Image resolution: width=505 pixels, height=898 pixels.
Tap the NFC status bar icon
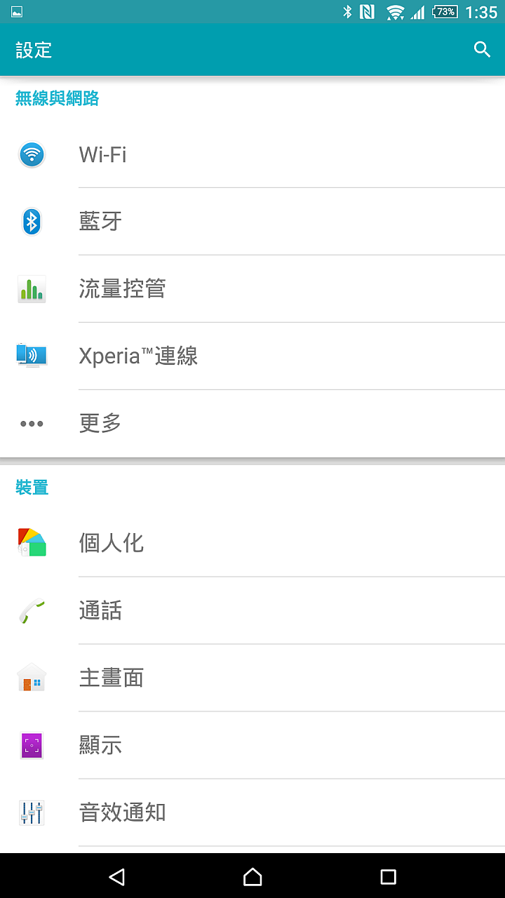click(367, 12)
